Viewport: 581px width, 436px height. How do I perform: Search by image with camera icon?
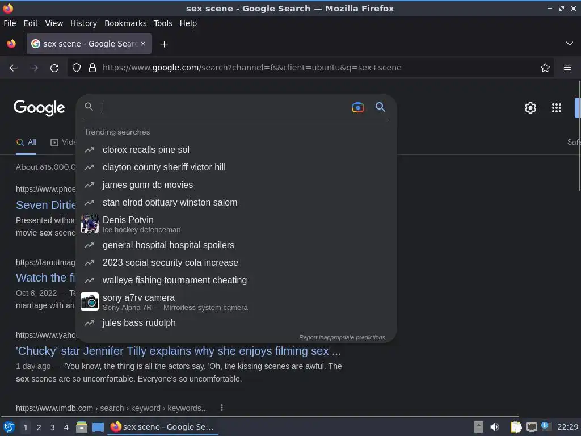357,107
